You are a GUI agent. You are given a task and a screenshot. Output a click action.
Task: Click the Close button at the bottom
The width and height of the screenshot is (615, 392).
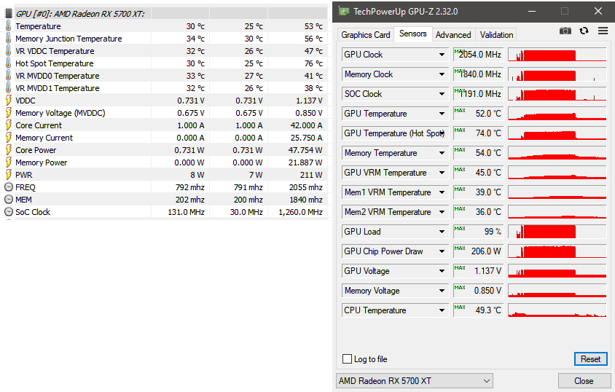(584, 381)
